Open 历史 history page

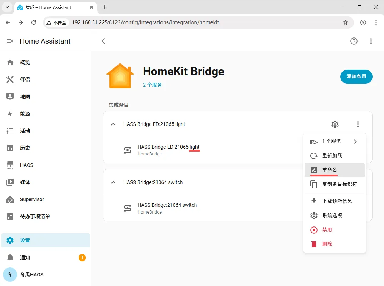coord(46,148)
